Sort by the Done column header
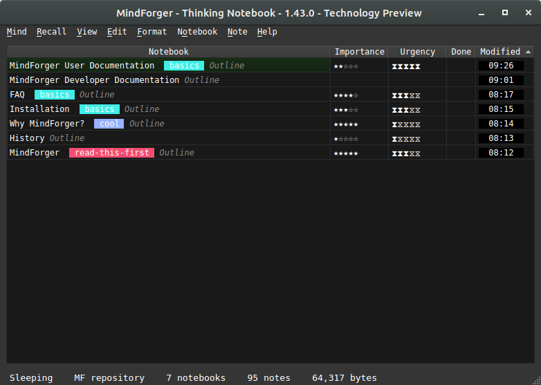541x385 pixels. click(x=461, y=52)
